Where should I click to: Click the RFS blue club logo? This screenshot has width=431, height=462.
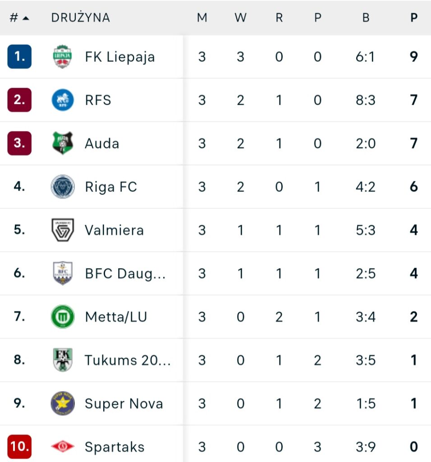pyautogui.click(x=63, y=100)
